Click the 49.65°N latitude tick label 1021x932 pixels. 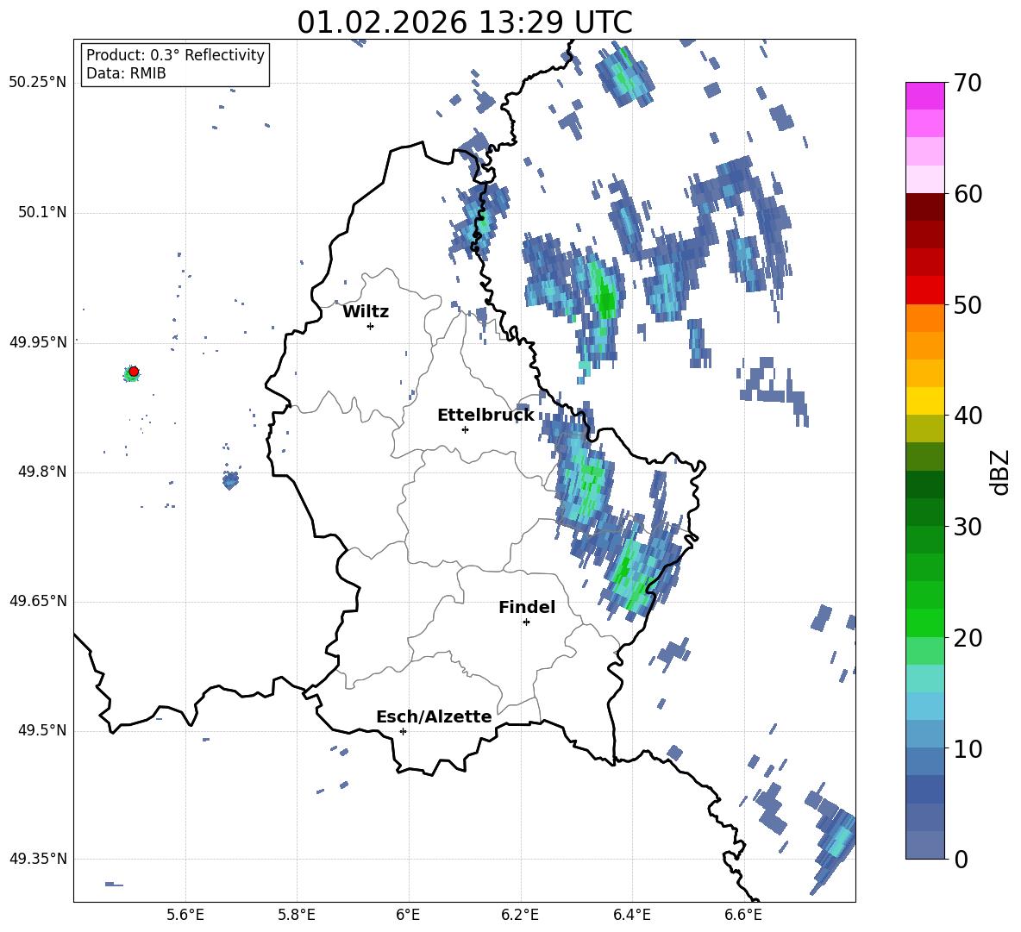pyautogui.click(x=37, y=601)
